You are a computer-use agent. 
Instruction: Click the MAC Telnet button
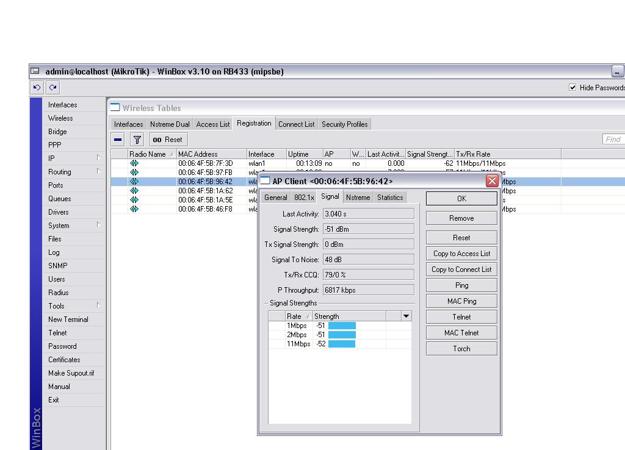pyautogui.click(x=461, y=333)
